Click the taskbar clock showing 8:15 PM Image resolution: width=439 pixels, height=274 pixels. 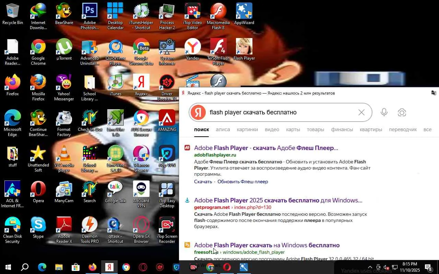tap(410, 267)
